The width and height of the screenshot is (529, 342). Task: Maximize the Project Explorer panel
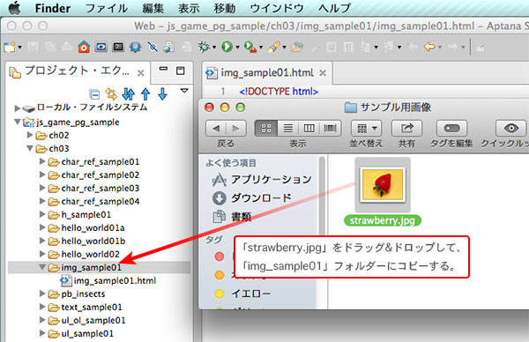181,71
